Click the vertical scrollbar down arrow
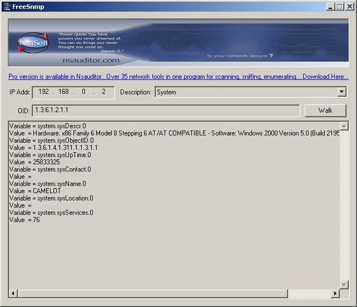Screen dimensions: 357x307 point(344,284)
